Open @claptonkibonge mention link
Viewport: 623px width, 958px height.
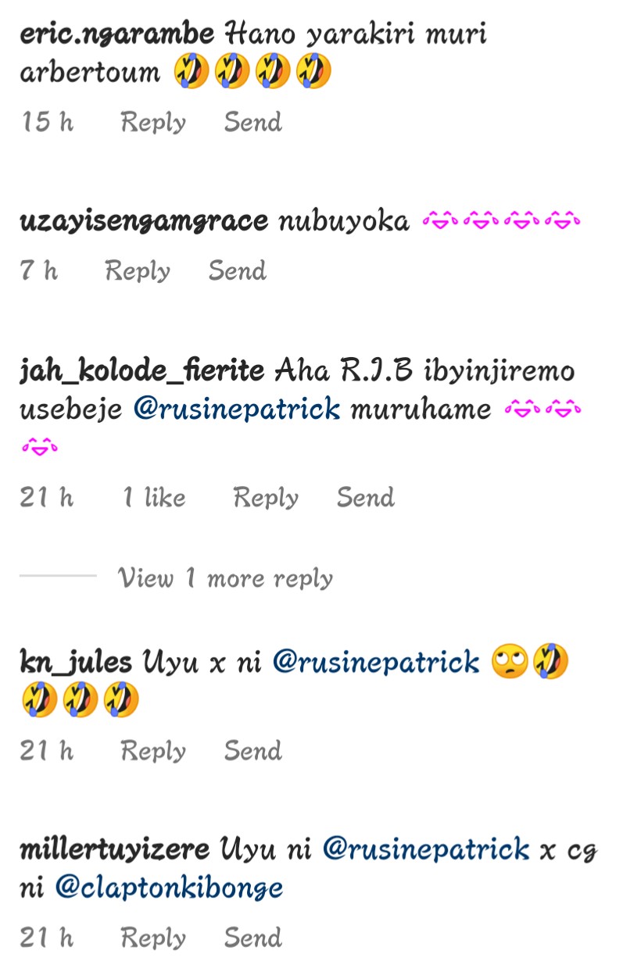[x=169, y=888]
